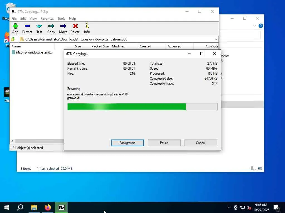Click the network tray icon
Image resolution: width=285 pixels, height=213 pixels.
(242, 207)
